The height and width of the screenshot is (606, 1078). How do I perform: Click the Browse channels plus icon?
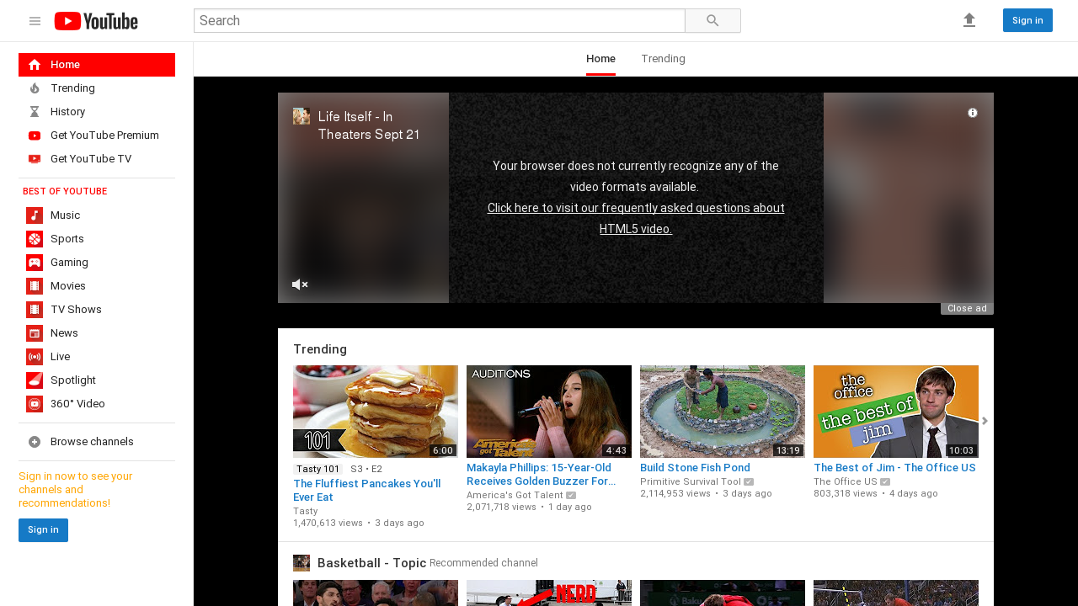[35, 442]
